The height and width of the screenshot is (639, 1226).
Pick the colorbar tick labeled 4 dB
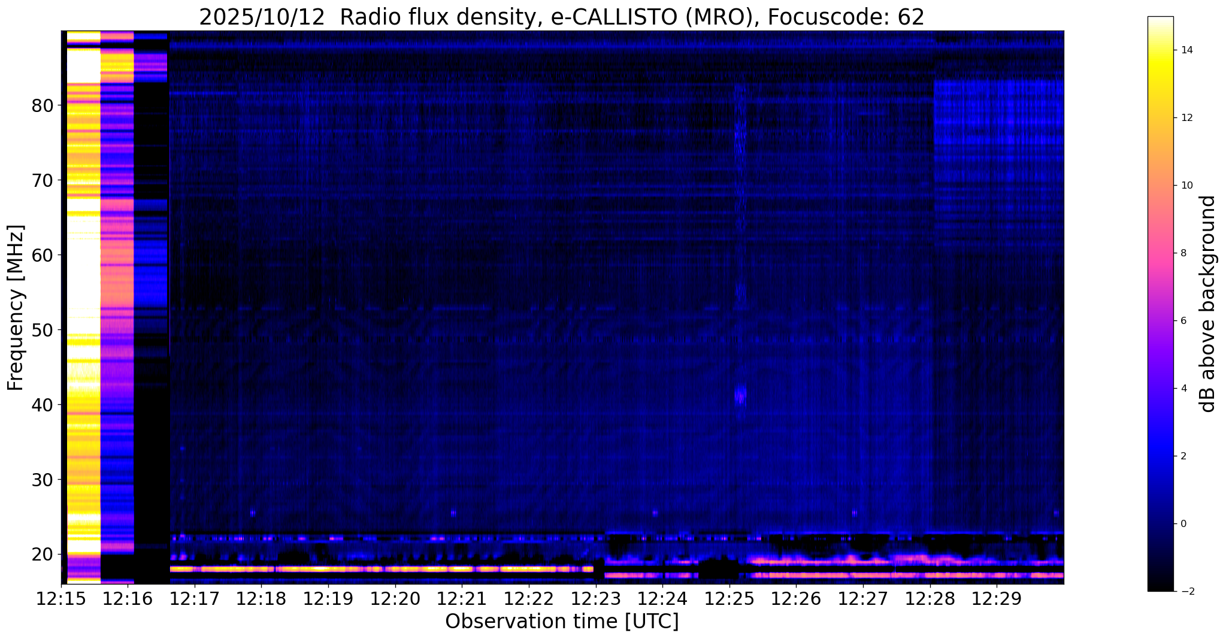pyautogui.click(x=1183, y=389)
